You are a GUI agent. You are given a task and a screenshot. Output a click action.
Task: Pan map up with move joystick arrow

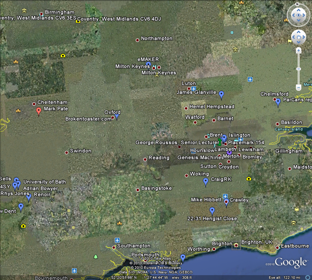pyautogui.click(x=298, y=32)
